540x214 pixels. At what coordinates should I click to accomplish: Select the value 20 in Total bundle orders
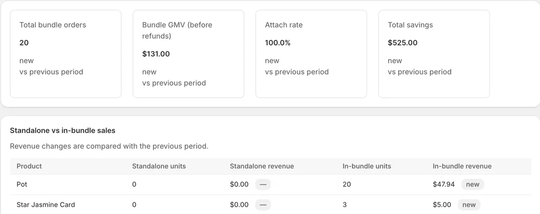tap(24, 43)
